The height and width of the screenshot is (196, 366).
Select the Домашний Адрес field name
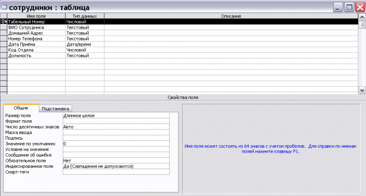[37, 33]
